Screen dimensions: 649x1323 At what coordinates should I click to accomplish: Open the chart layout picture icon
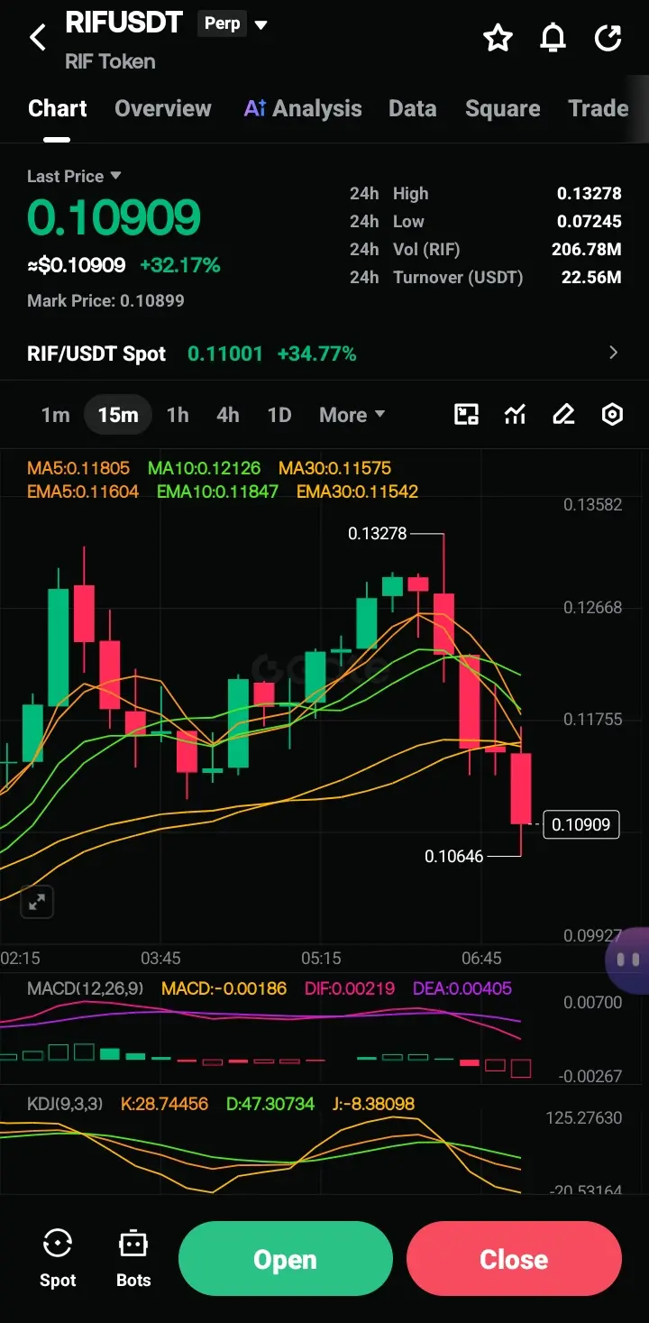(x=466, y=415)
